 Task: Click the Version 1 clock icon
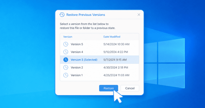(x=66, y=75)
